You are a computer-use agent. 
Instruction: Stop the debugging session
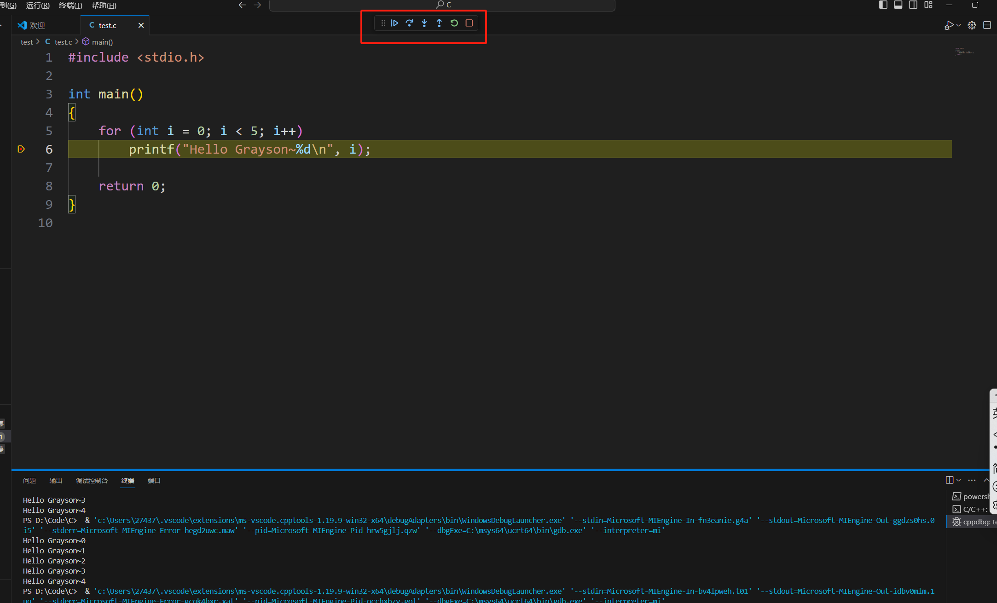[469, 23]
